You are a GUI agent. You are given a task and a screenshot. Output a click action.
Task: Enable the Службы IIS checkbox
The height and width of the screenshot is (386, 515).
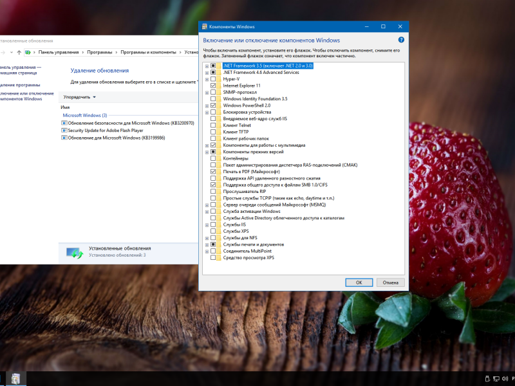point(213,225)
